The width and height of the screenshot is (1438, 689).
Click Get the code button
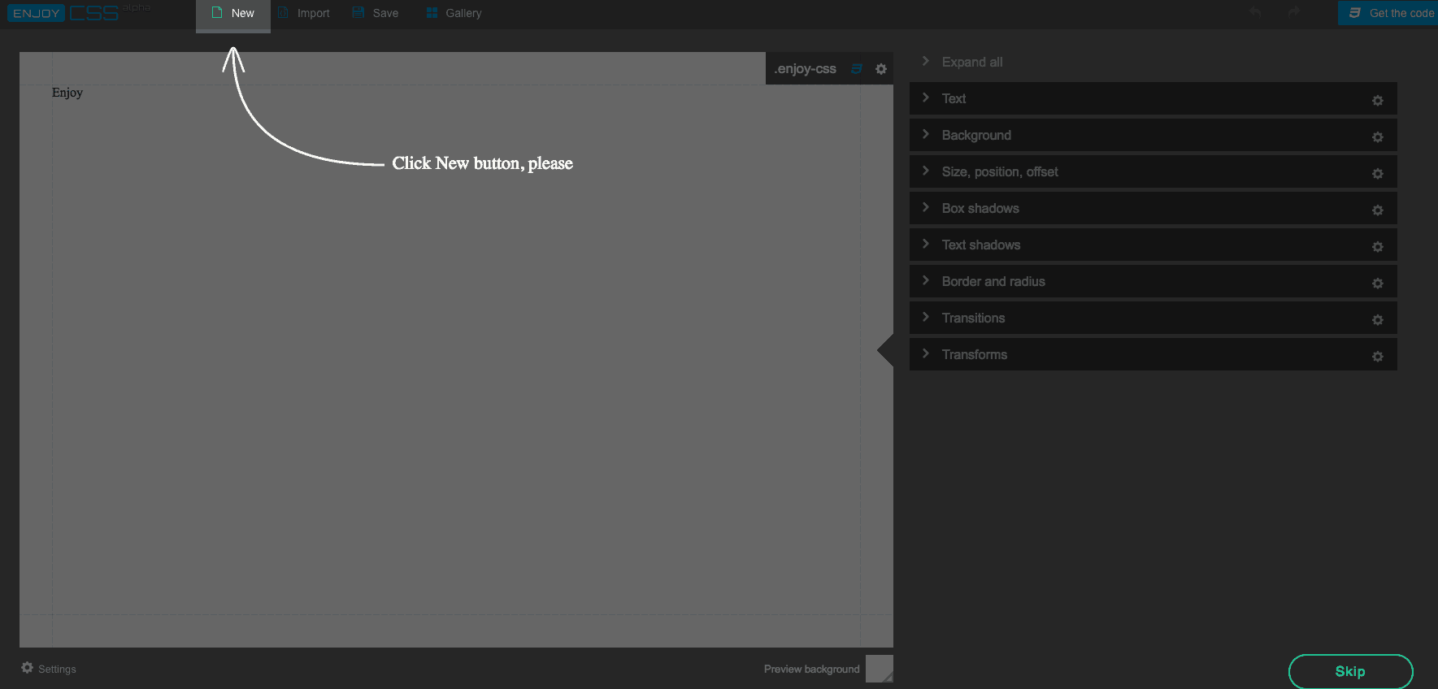pos(1388,13)
